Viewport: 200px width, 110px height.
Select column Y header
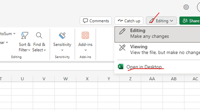click(x=109, y=79)
